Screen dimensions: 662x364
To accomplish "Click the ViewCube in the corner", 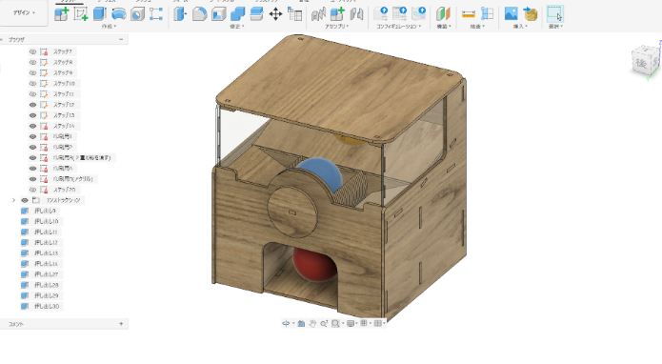I will coord(645,62).
